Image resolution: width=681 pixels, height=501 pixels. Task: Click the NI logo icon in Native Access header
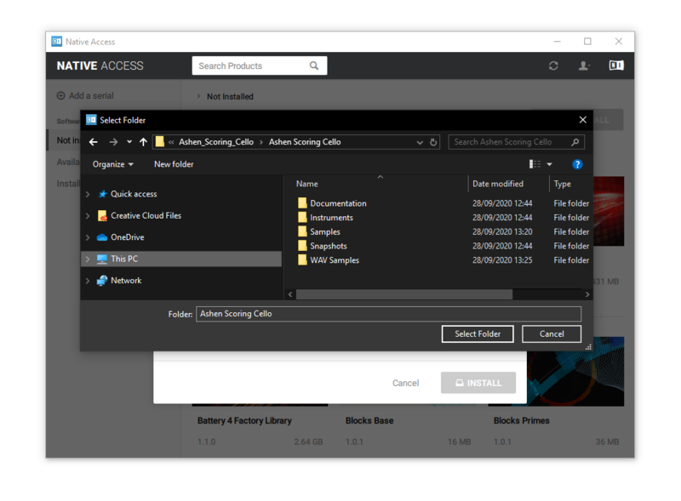[x=615, y=65]
